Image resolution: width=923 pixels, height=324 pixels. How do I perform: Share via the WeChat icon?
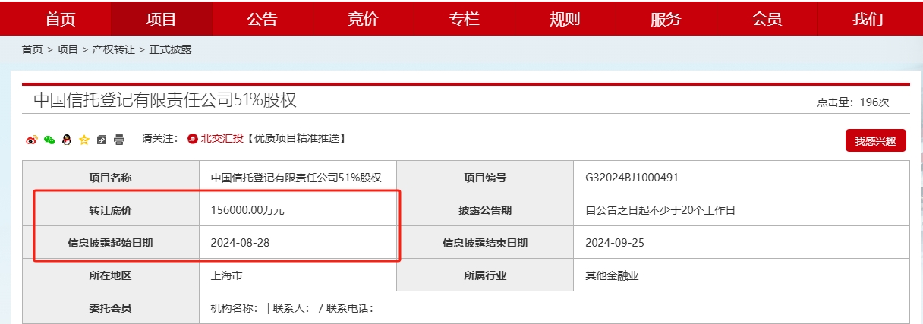click(49, 140)
